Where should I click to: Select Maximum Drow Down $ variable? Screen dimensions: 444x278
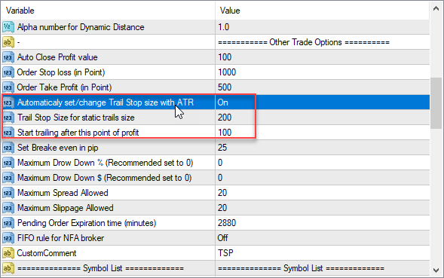[x=105, y=178]
